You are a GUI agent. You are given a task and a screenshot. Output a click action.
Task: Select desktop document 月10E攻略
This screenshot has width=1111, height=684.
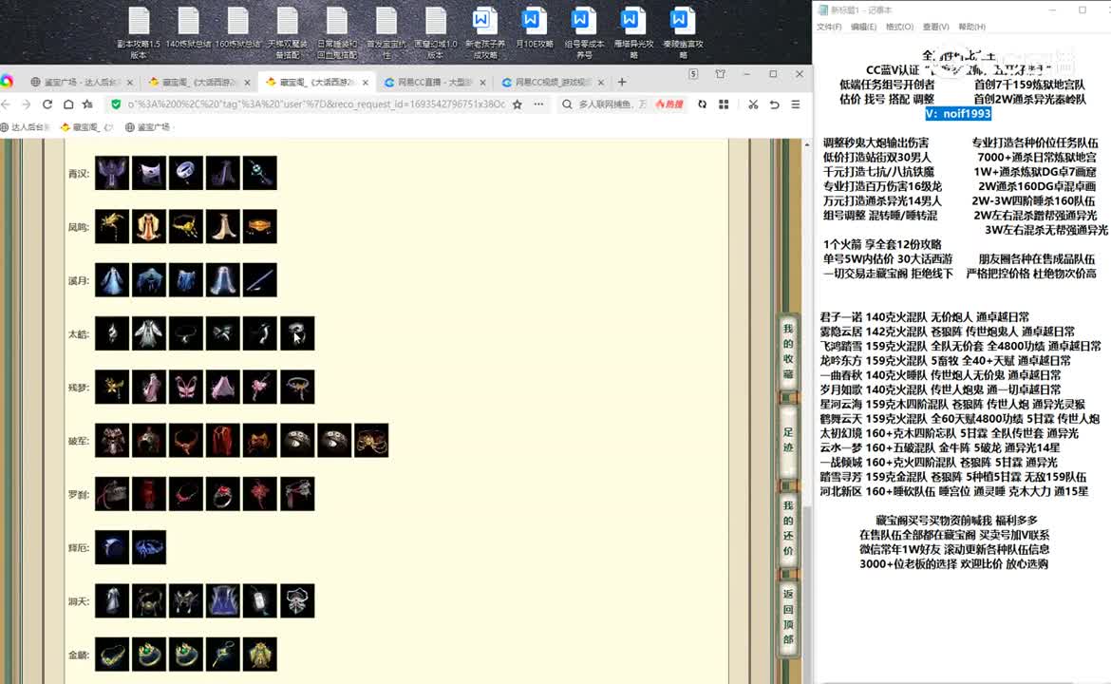click(535, 28)
